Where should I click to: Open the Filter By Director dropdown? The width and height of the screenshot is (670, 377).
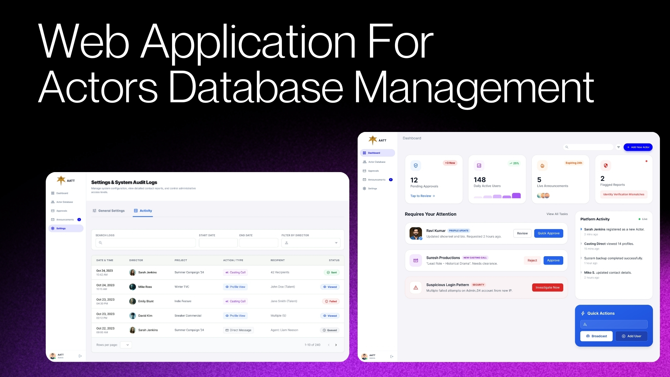pos(311,243)
